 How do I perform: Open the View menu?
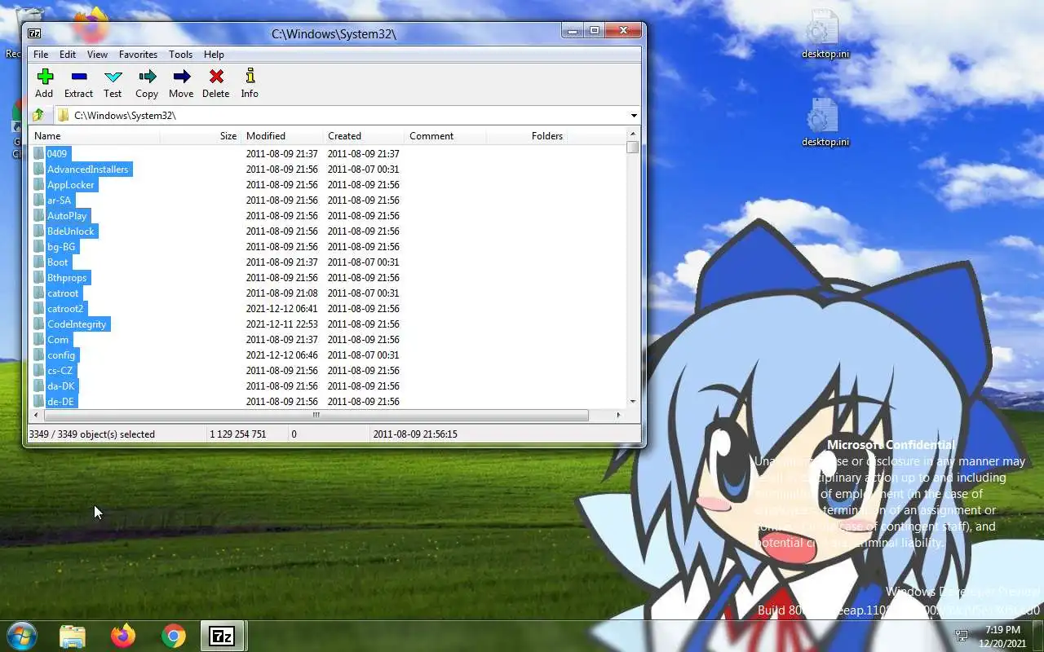pos(97,55)
